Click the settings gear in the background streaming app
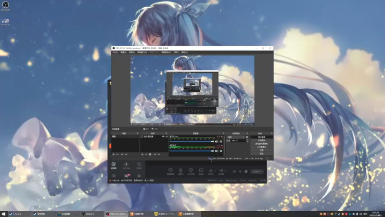 click(246, 172)
